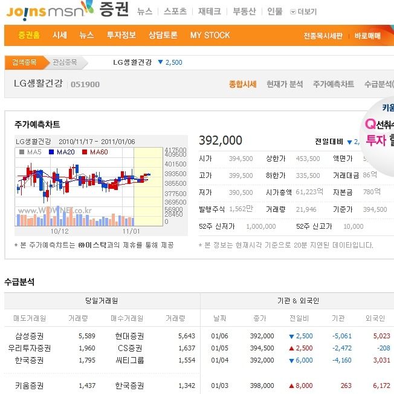Viewport: 394px width, 394px height.
Task: Open the Joins MSN logo link
Action: [x=50, y=11]
